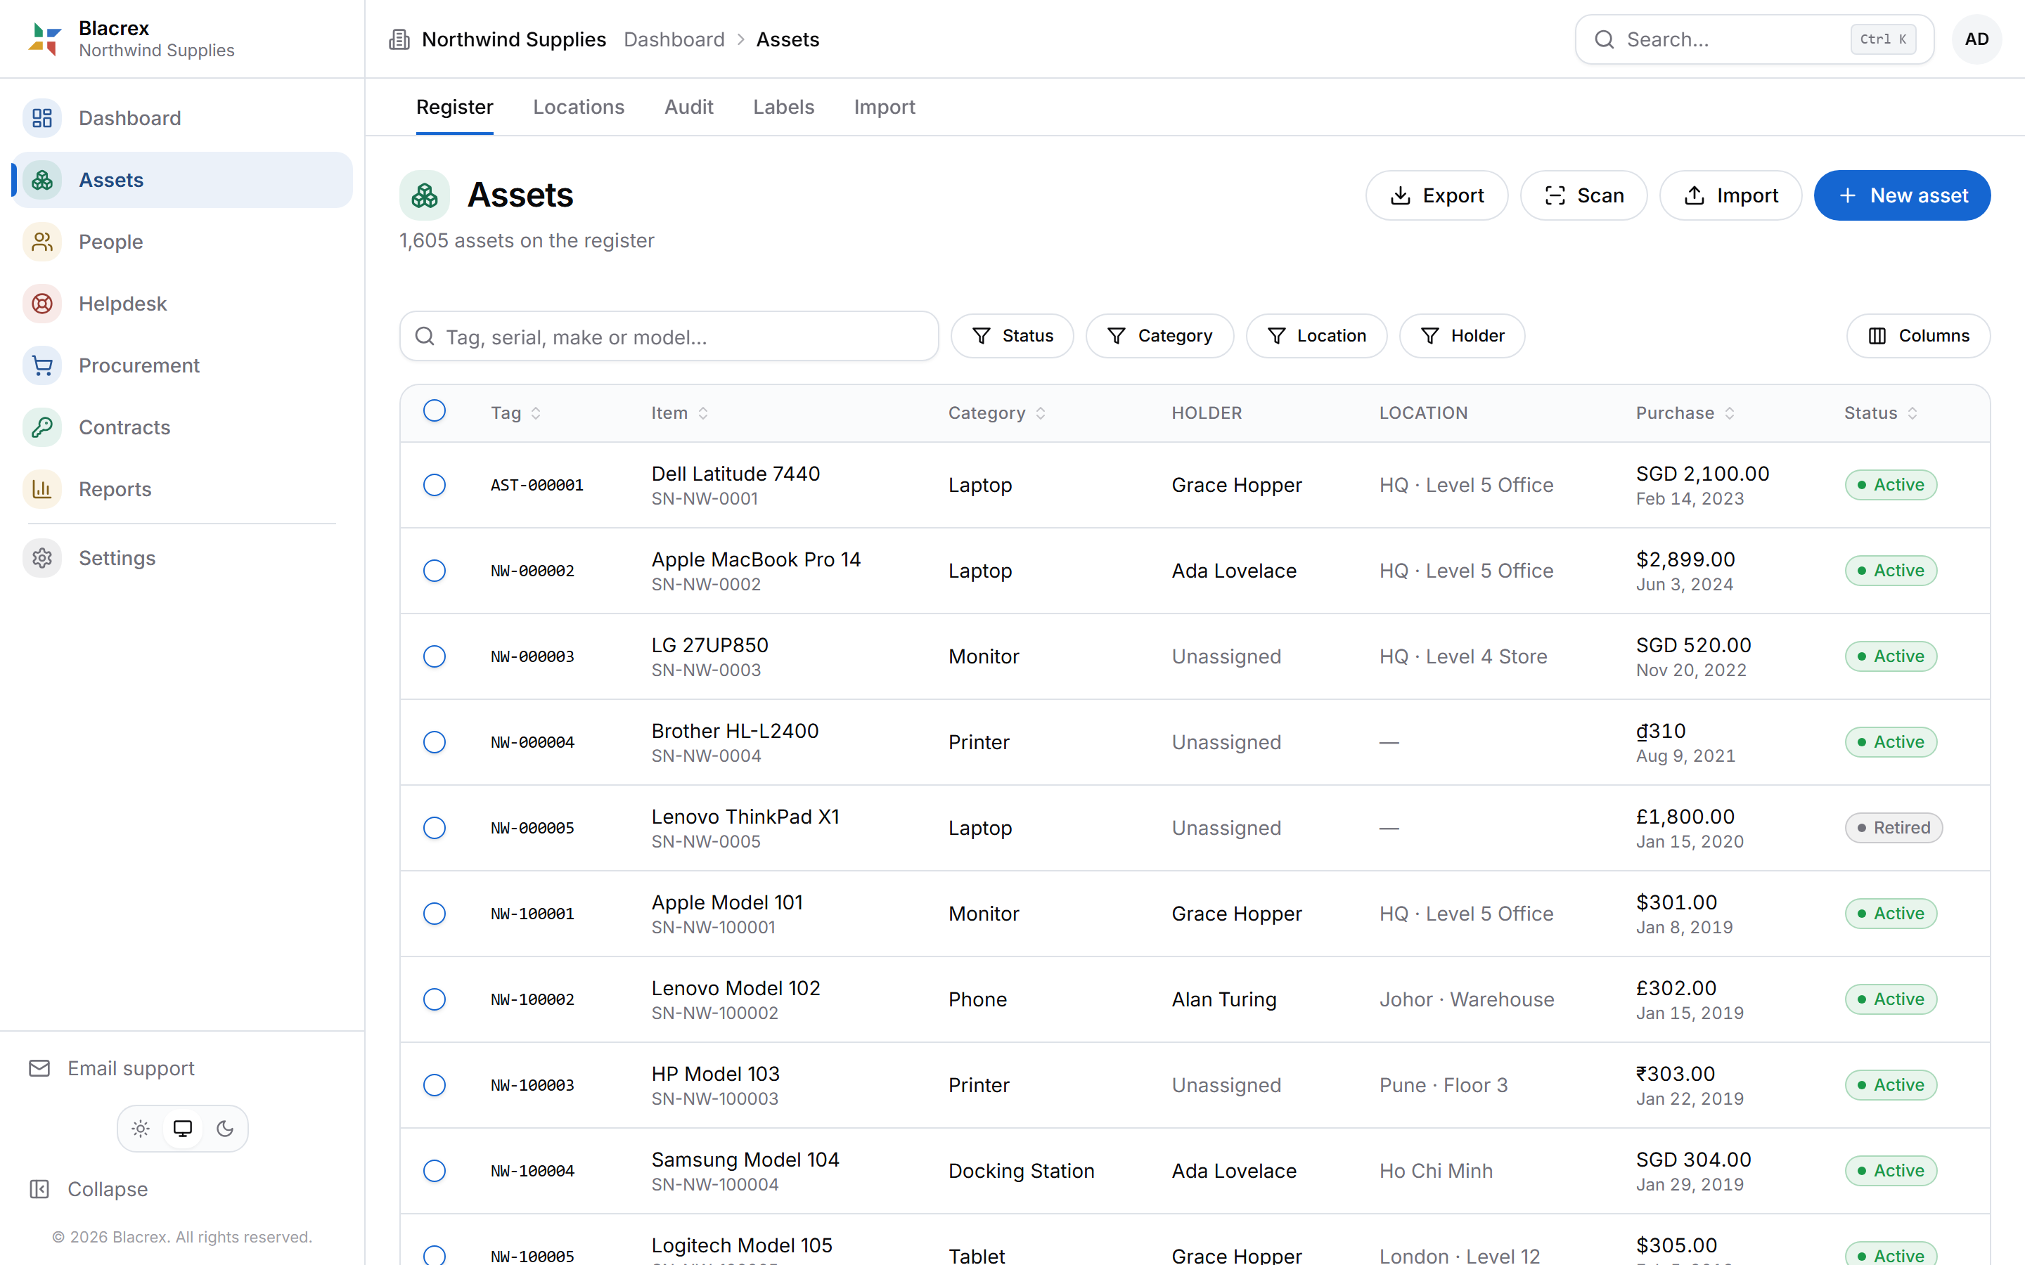
Task: Click the Assets page heading icon
Action: (424, 196)
